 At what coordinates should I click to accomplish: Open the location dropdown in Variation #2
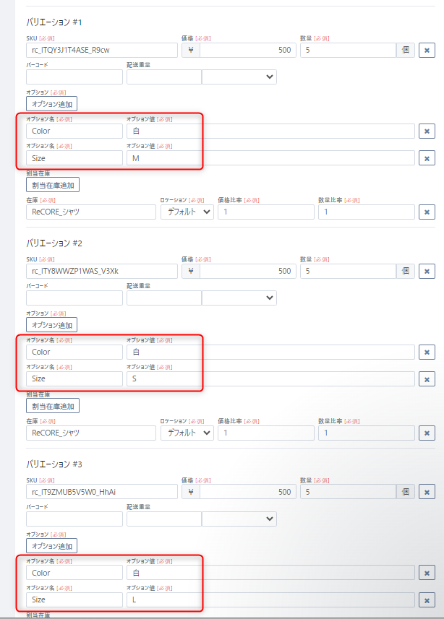187,433
